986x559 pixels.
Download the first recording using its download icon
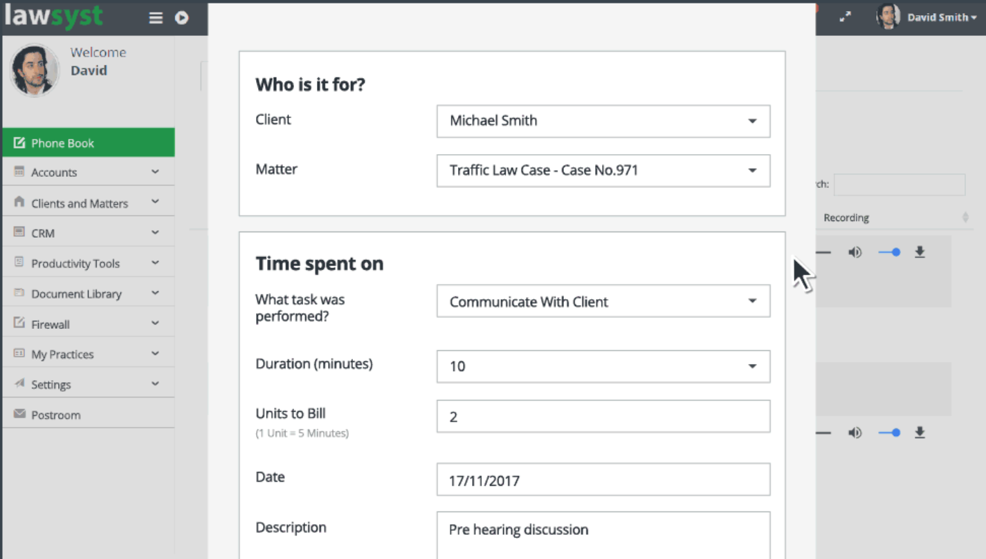point(920,253)
